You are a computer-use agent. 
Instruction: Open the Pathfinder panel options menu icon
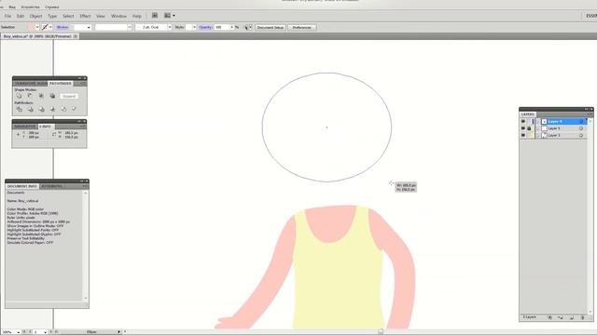83,83
